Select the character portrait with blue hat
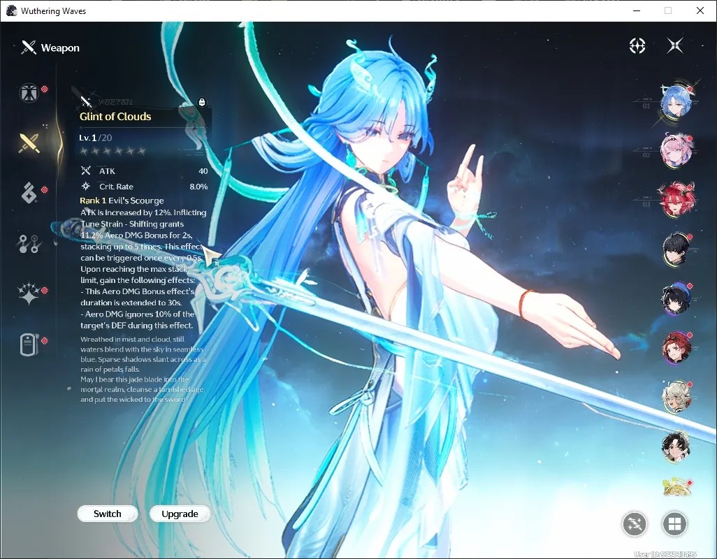This screenshot has height=559, width=717. pyautogui.click(x=676, y=298)
